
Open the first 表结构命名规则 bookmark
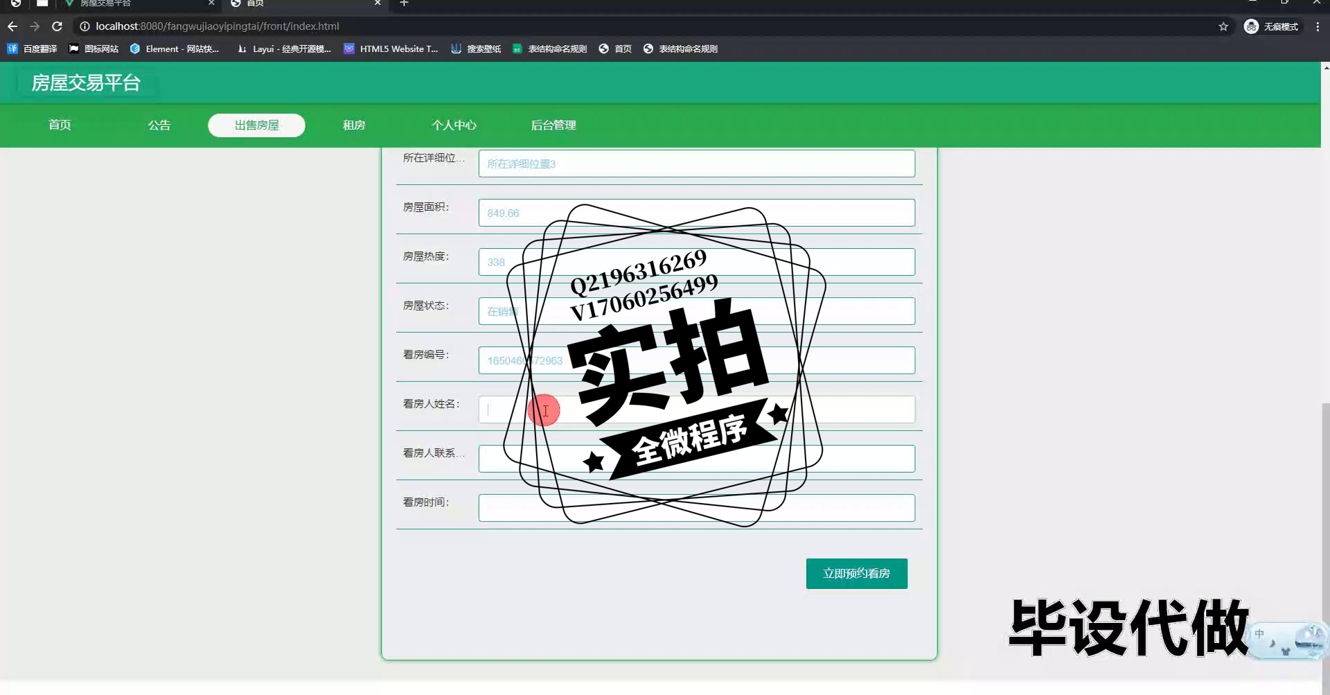pyautogui.click(x=549, y=49)
